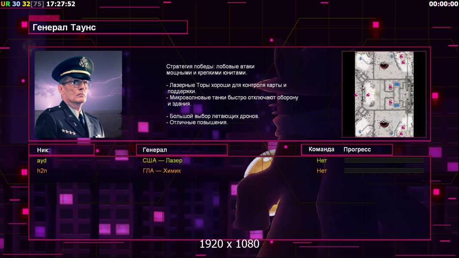Screen dimensions: 459x258
Task: Click the США — Лазер general entry
Action: (162, 160)
